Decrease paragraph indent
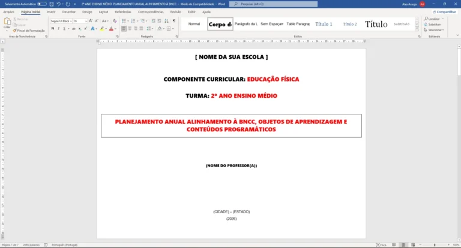The image size is (461, 248). pyautogui.click(x=153, y=21)
